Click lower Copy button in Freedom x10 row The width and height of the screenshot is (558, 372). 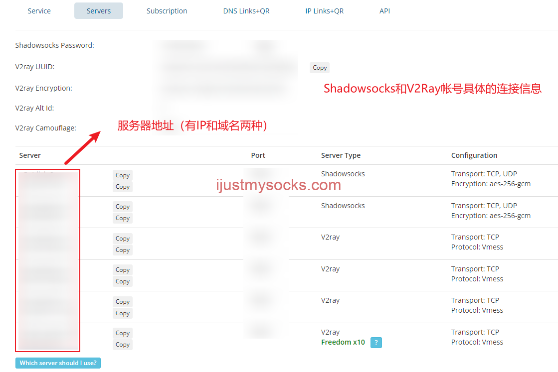(x=122, y=344)
